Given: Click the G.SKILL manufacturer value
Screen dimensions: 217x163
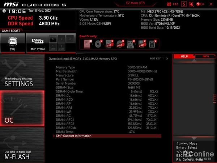Looking at the screenshot, I should pos(133,75).
